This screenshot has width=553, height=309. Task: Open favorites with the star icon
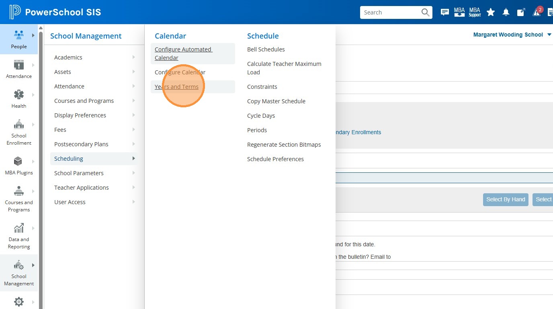point(491,12)
